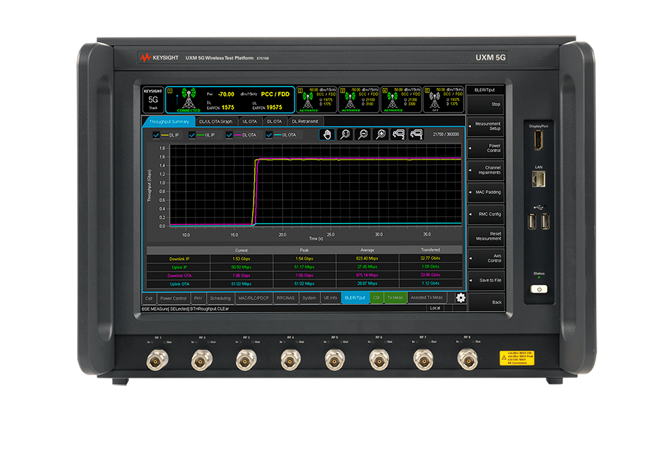The image size is (654, 454).
Task: Activate the first marker tool icon
Action: [x=399, y=134]
